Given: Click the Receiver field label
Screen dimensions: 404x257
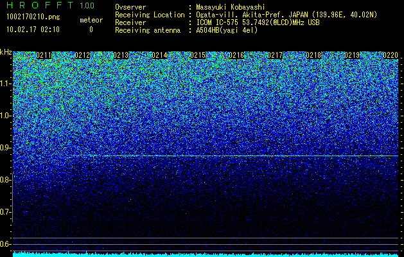Looking at the screenshot, I should [130, 22].
